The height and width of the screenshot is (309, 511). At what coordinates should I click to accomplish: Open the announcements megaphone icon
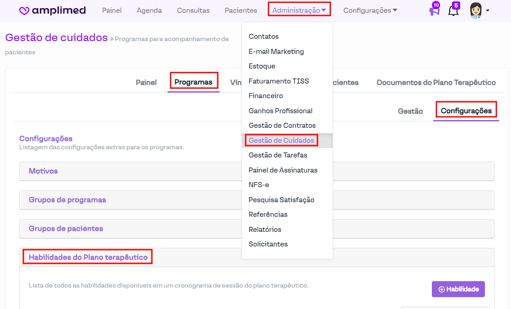(x=434, y=10)
